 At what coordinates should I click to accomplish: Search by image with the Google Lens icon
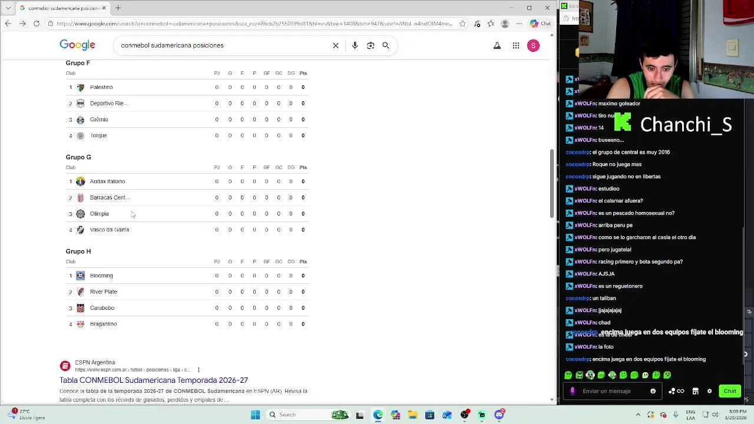[x=371, y=45]
